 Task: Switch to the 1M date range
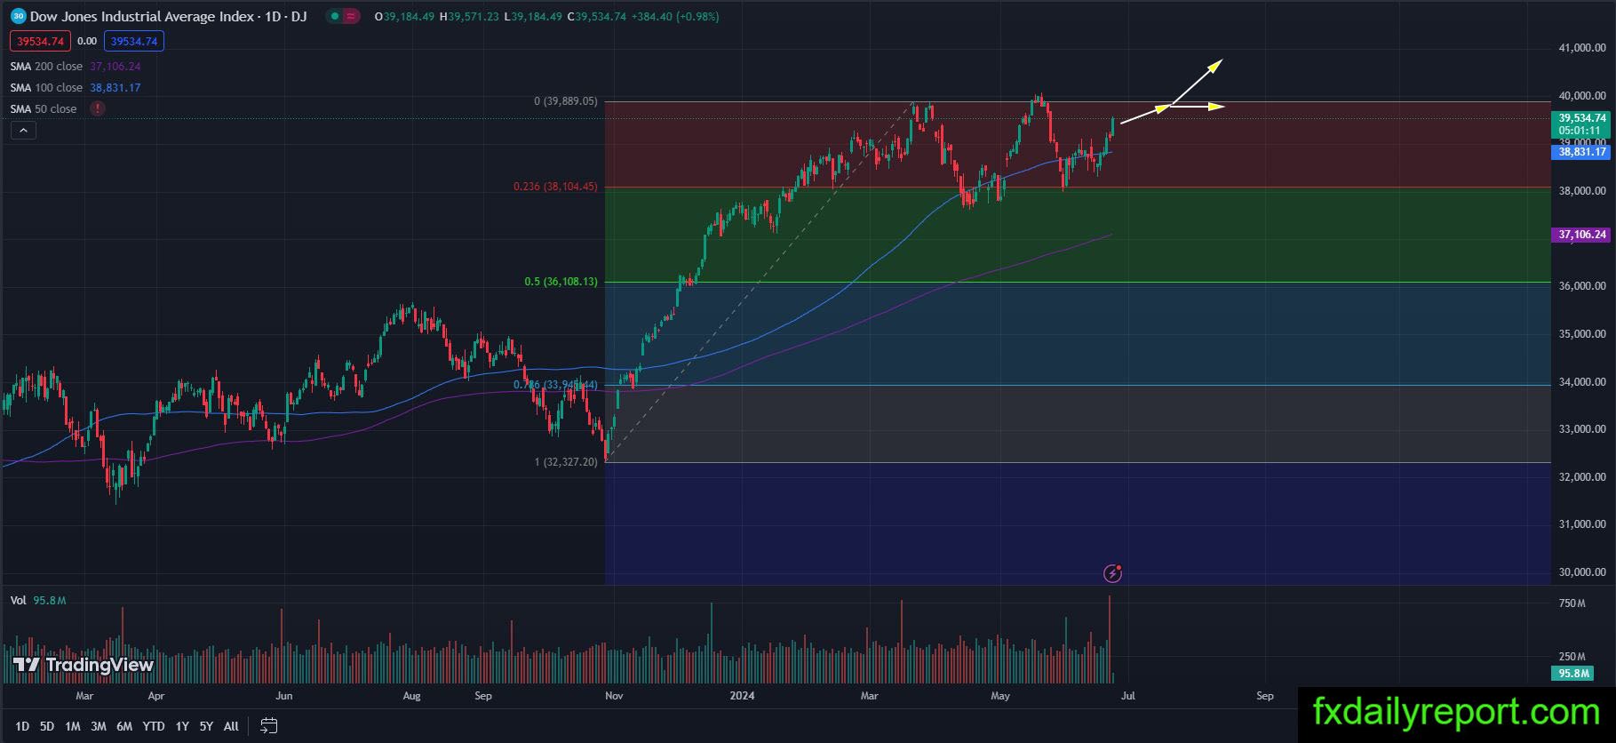point(73,726)
